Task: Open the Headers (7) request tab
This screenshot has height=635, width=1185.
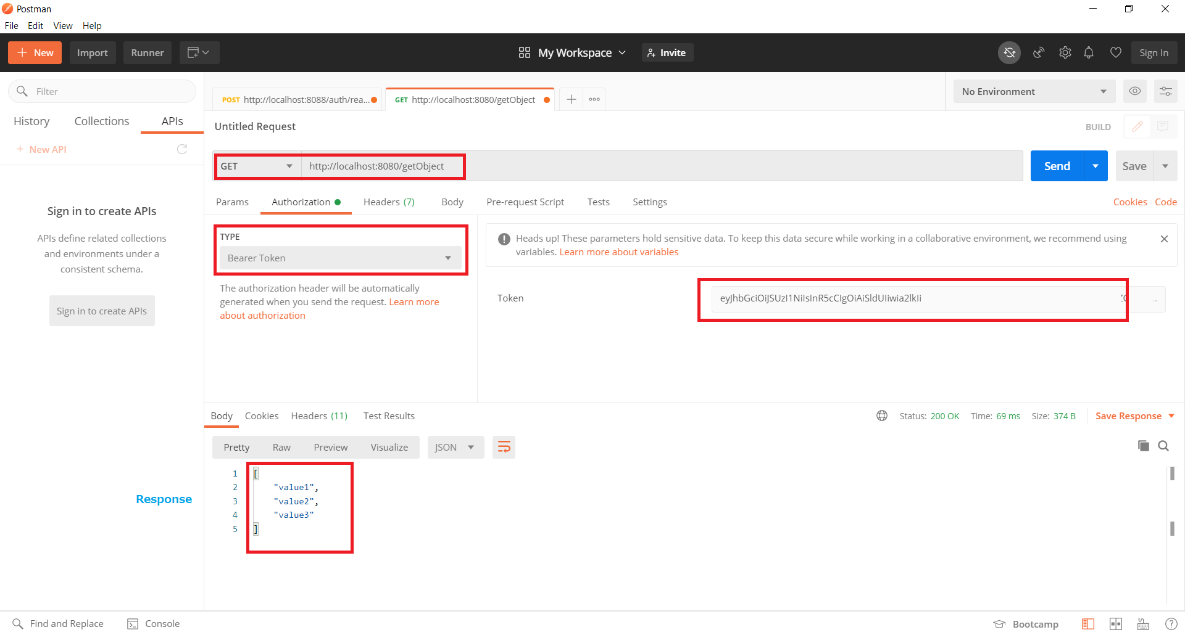Action: (389, 202)
